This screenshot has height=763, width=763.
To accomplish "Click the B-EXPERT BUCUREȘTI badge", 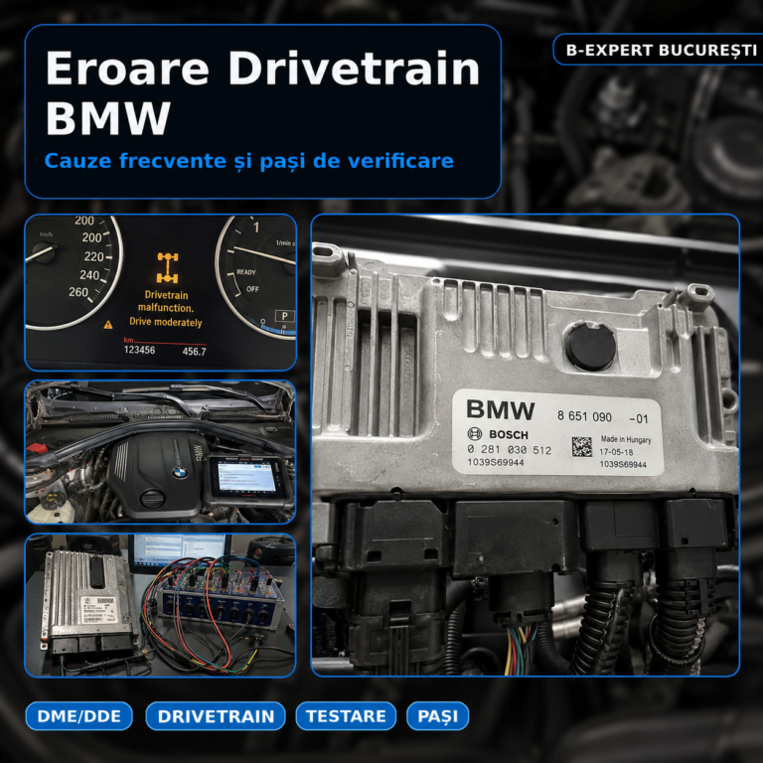I will pos(661,50).
